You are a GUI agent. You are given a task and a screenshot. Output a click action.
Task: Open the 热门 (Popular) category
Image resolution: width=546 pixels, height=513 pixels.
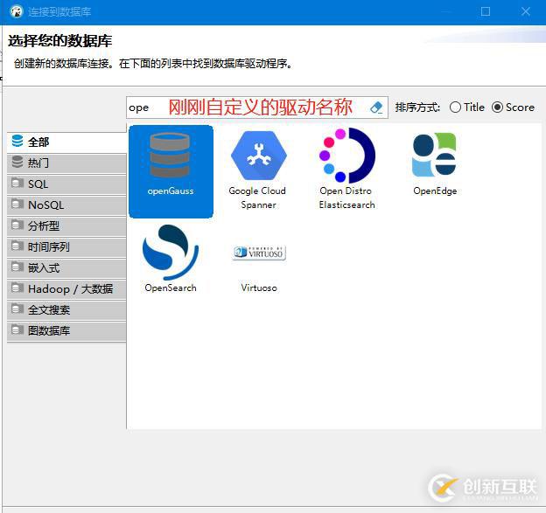pyautogui.click(x=66, y=163)
